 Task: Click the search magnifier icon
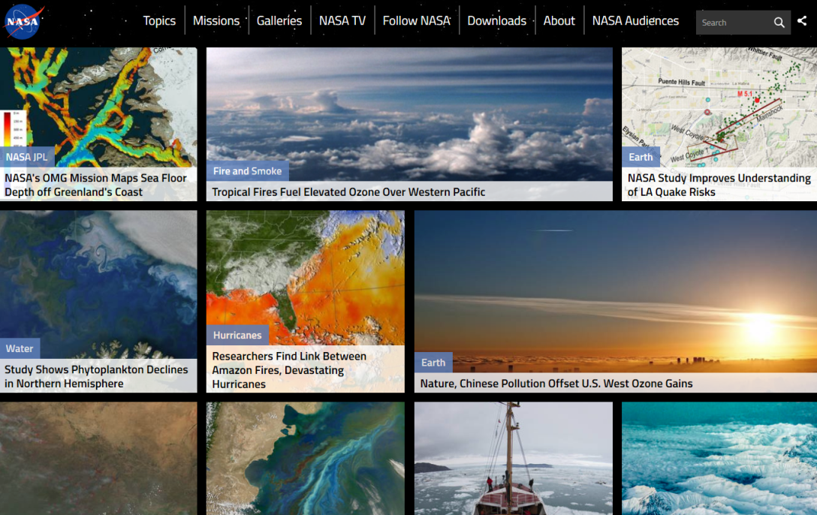coord(779,23)
